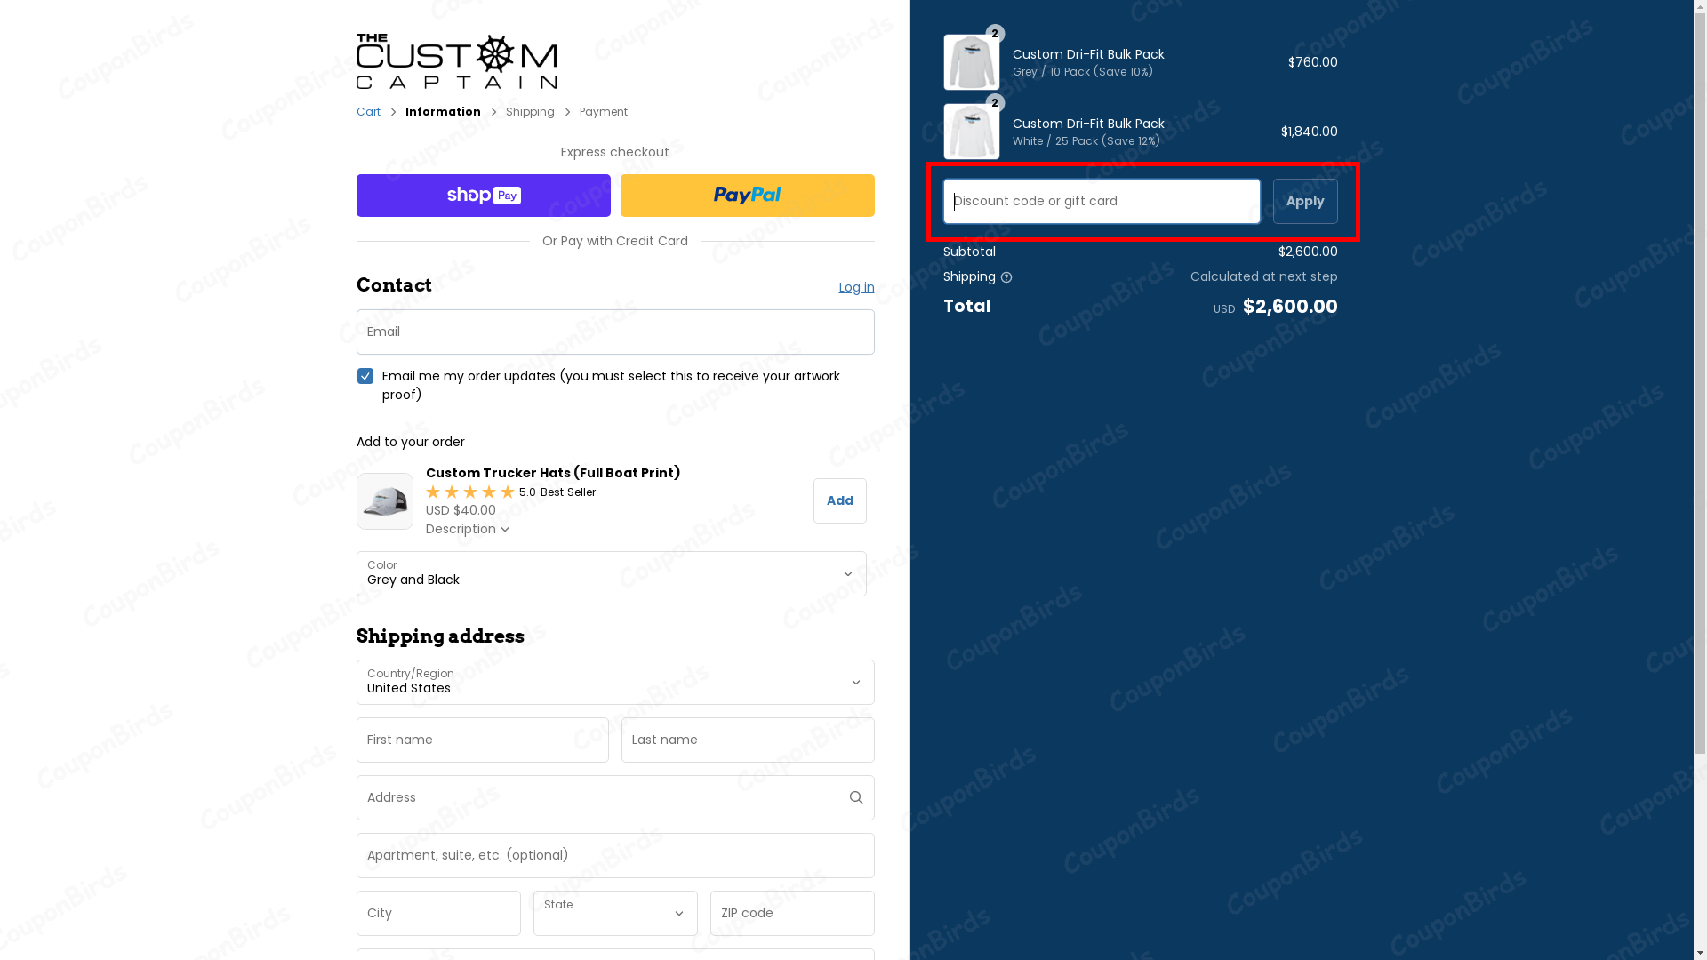The height and width of the screenshot is (960, 1707).
Task: Click the Email input field
Action: click(x=615, y=332)
